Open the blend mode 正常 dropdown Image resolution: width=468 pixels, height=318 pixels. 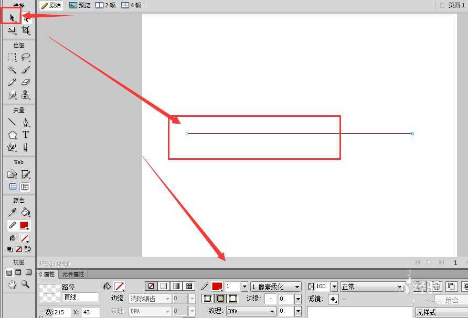pyautogui.click(x=371, y=287)
